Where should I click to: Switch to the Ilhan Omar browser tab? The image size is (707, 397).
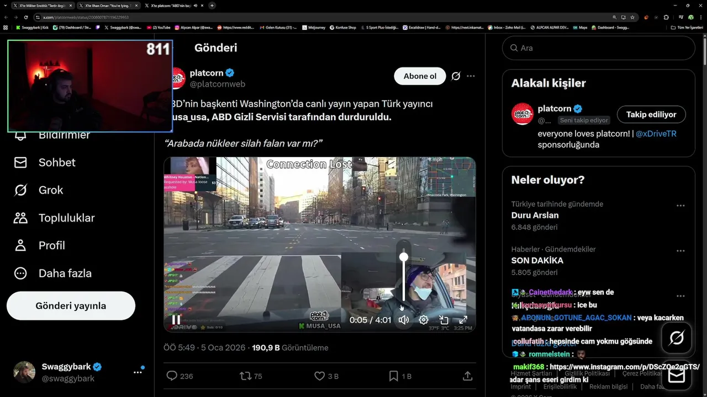click(x=108, y=6)
